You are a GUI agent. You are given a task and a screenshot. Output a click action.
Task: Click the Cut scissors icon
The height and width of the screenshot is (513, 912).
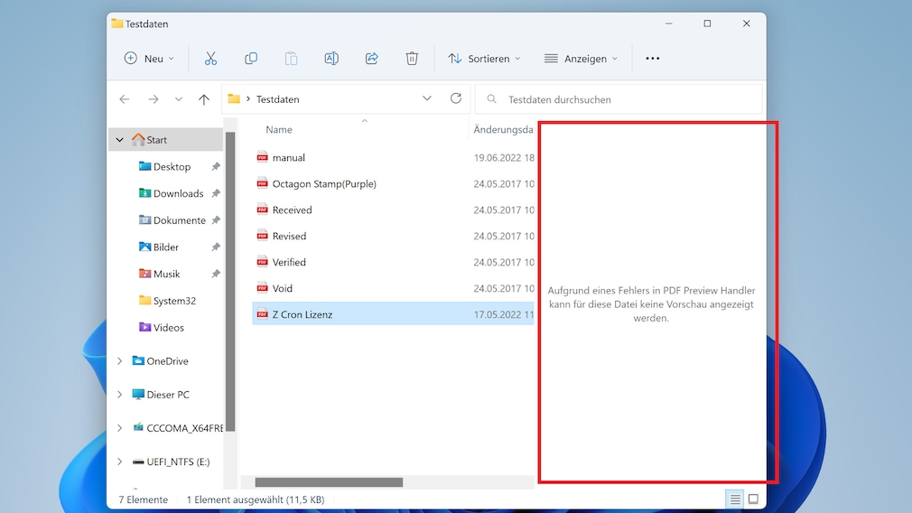[x=210, y=59]
